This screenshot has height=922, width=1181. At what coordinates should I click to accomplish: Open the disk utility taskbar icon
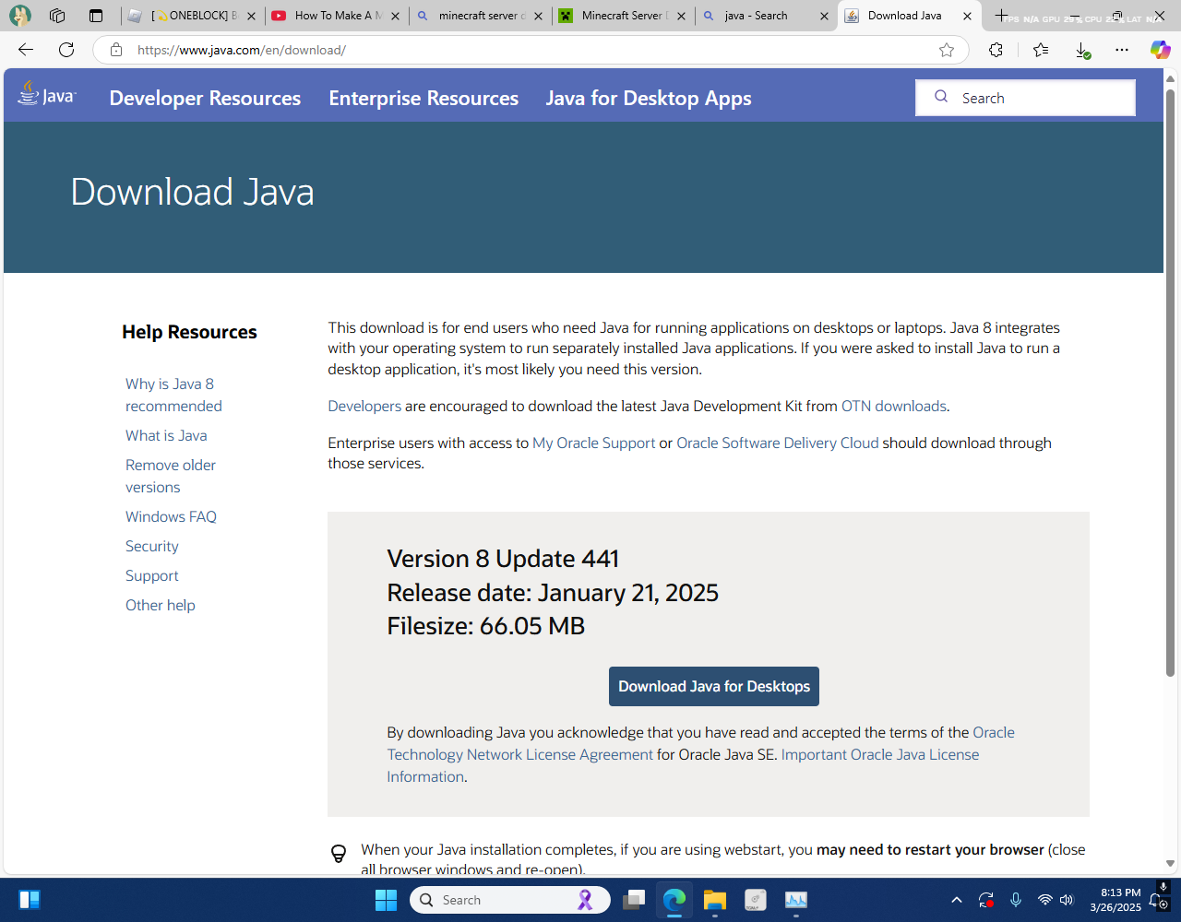point(756,900)
